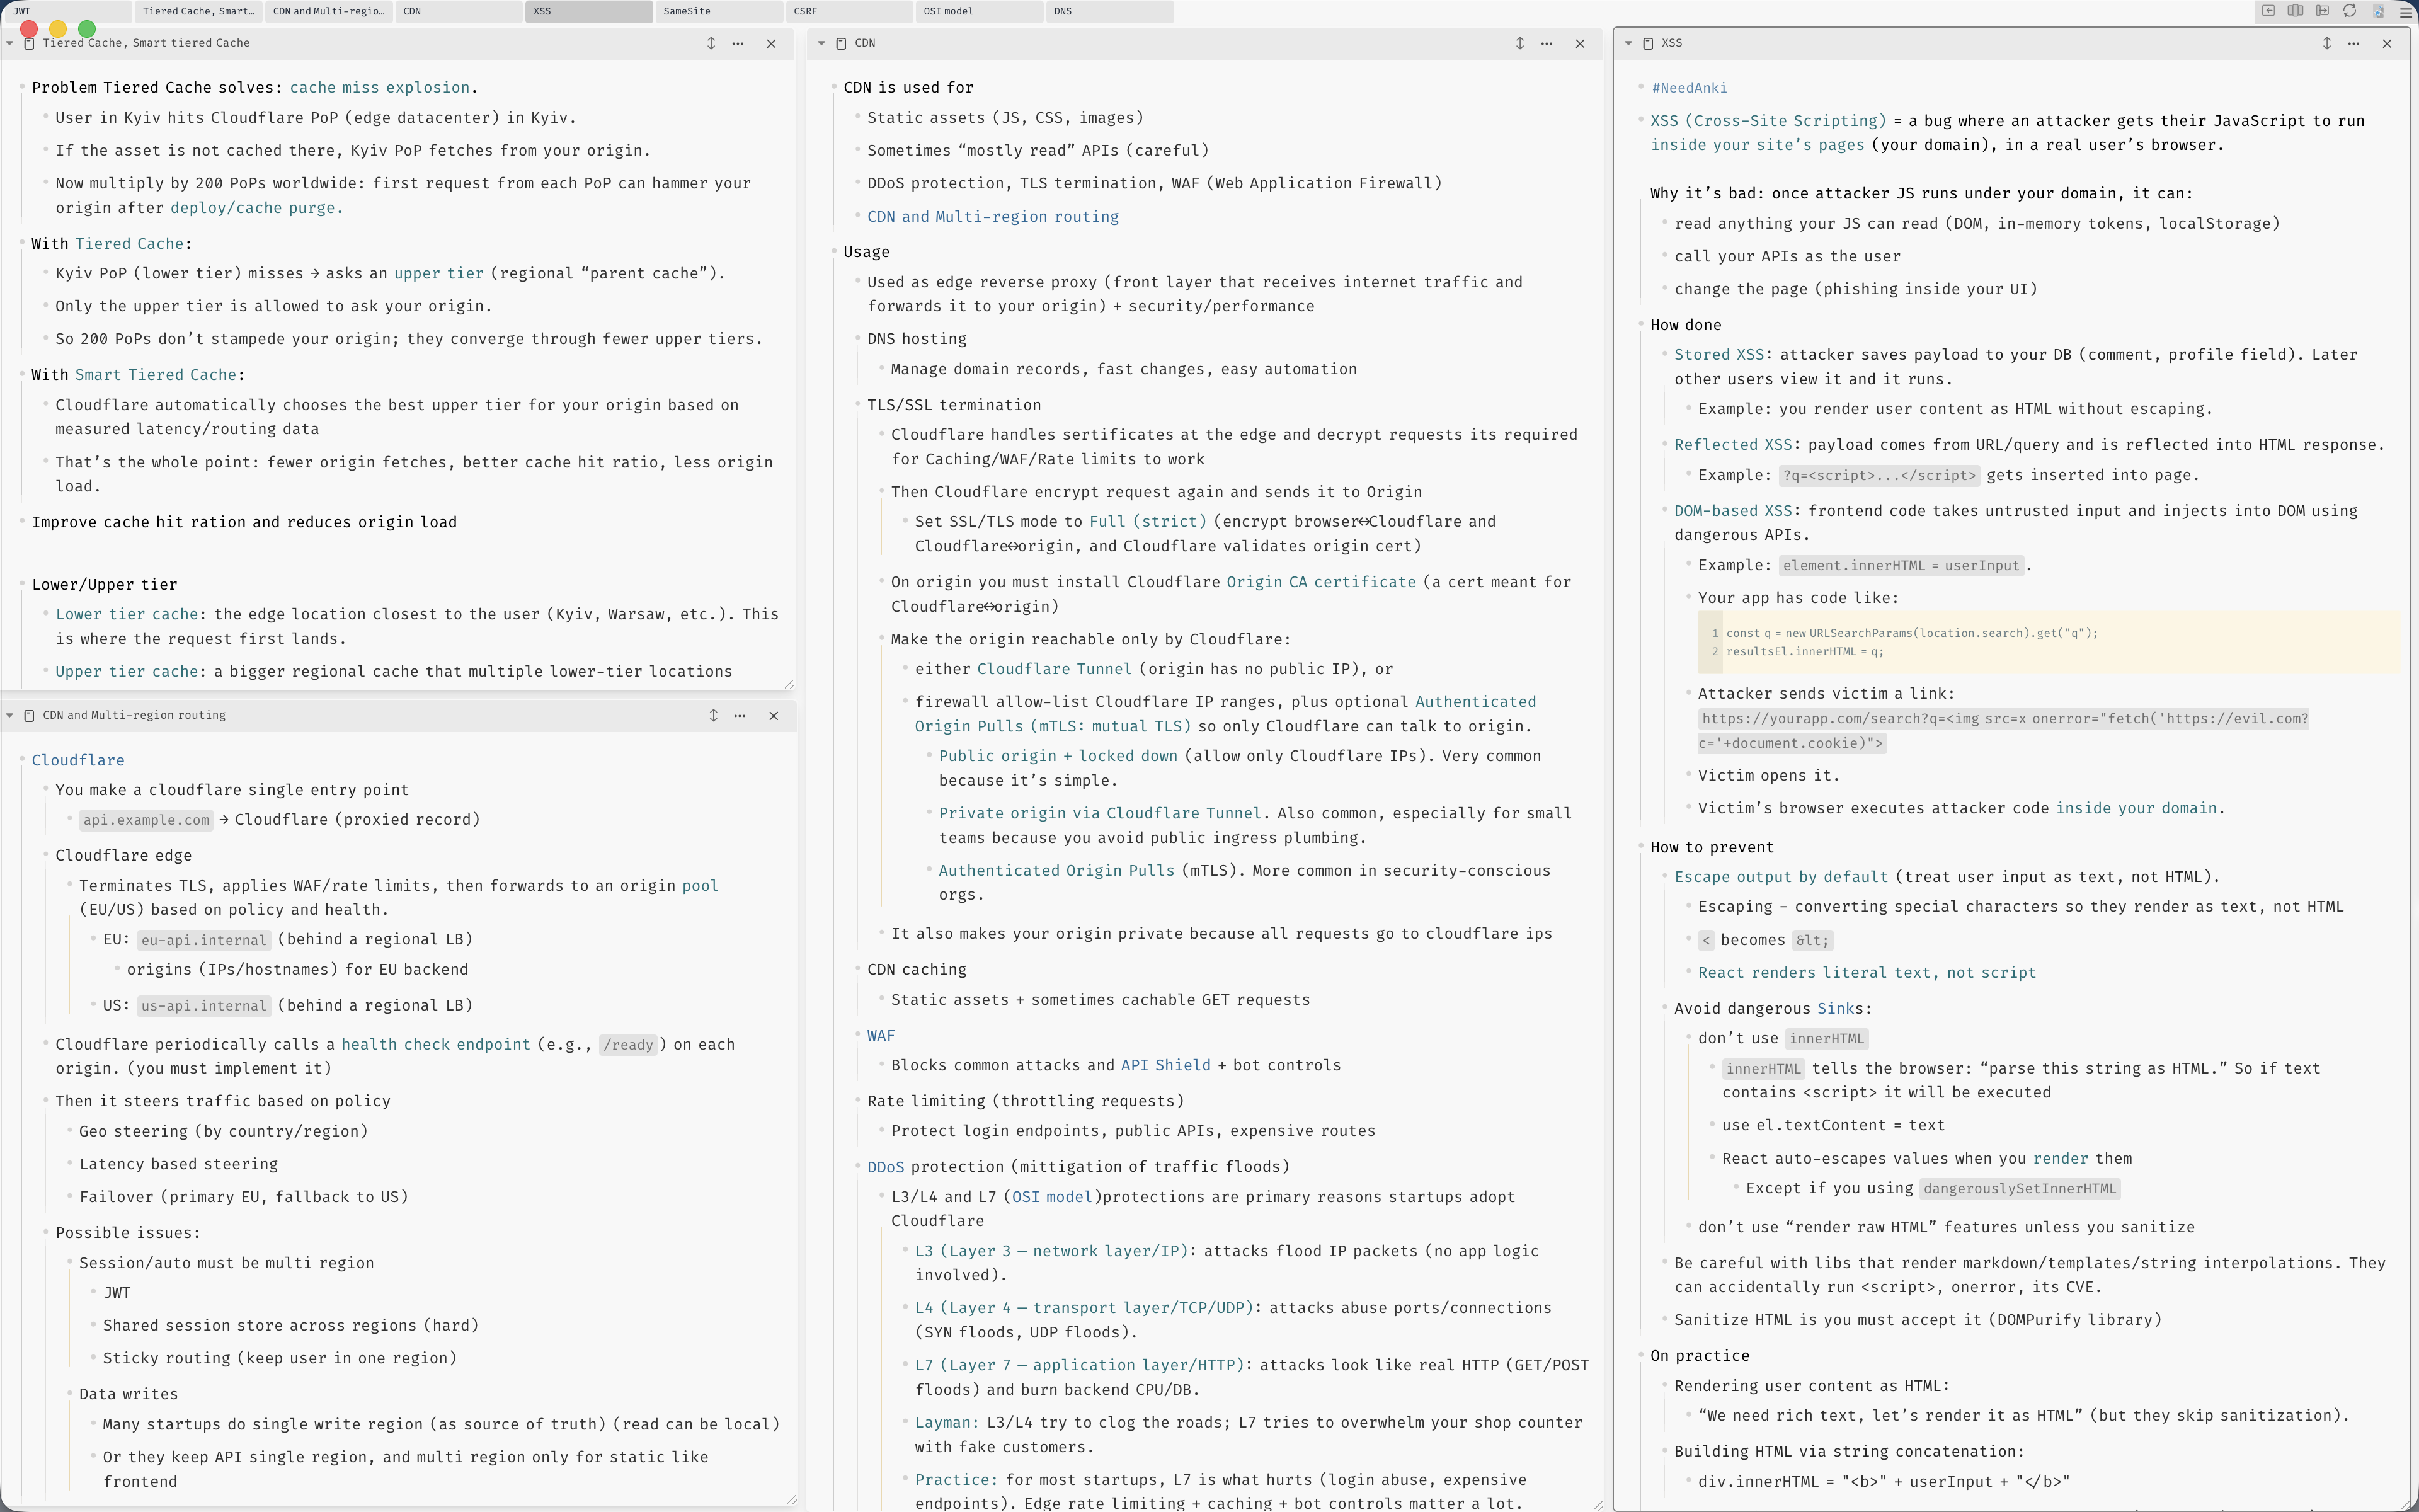Click the #NeedAnki tag
The height and width of the screenshot is (1512, 2419).
(x=1690, y=88)
